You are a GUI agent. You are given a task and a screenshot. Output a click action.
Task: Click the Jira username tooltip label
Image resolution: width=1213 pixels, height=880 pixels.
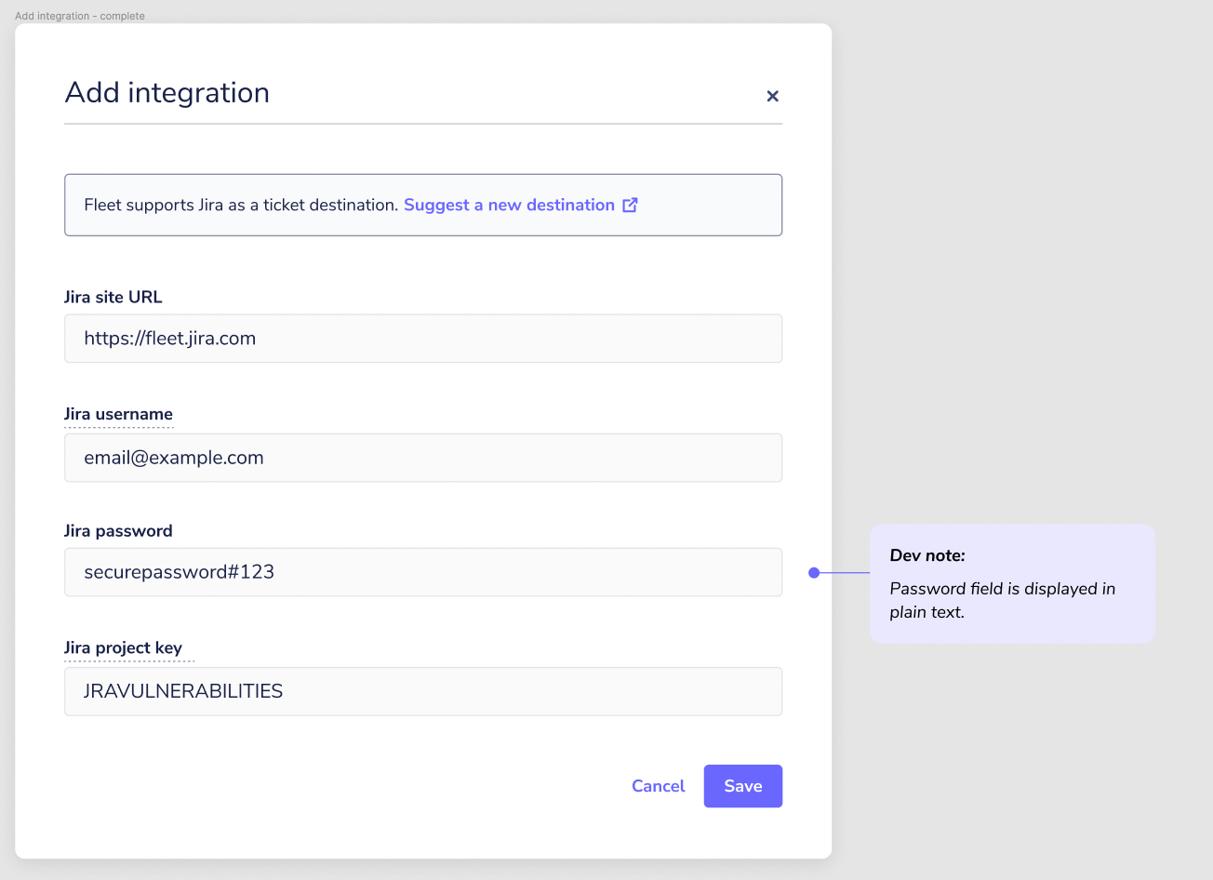118,414
